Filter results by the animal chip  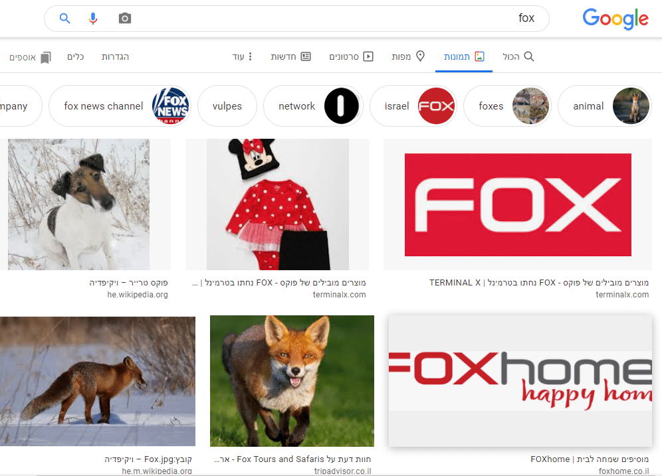click(x=604, y=106)
